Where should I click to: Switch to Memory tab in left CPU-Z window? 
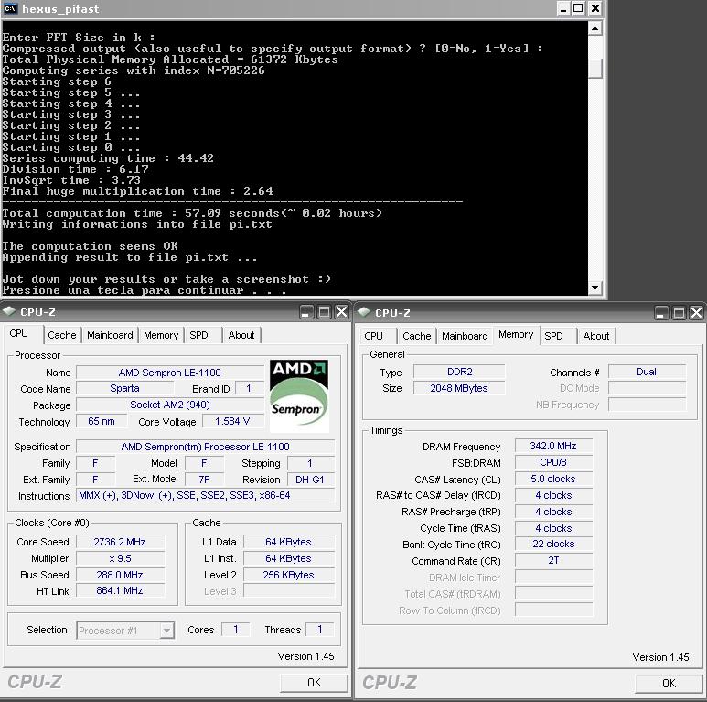[x=161, y=335]
